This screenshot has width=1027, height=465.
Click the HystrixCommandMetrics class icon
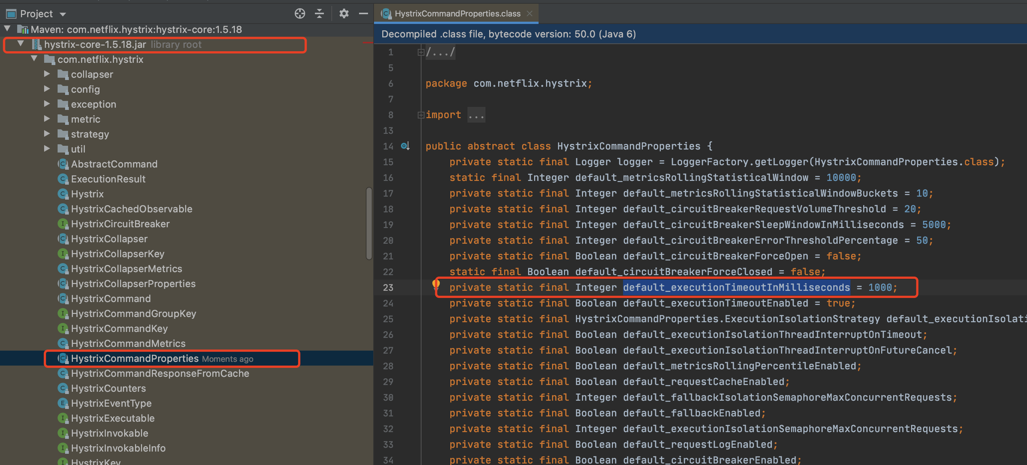[63, 343]
